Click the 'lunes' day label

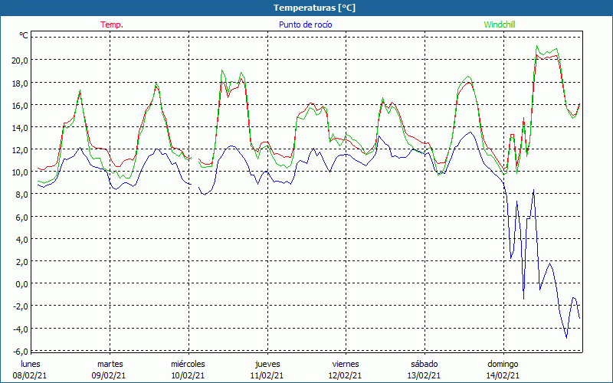[x=31, y=364]
